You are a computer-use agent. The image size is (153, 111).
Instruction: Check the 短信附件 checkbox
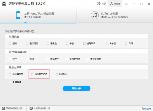[x=48, y=59]
